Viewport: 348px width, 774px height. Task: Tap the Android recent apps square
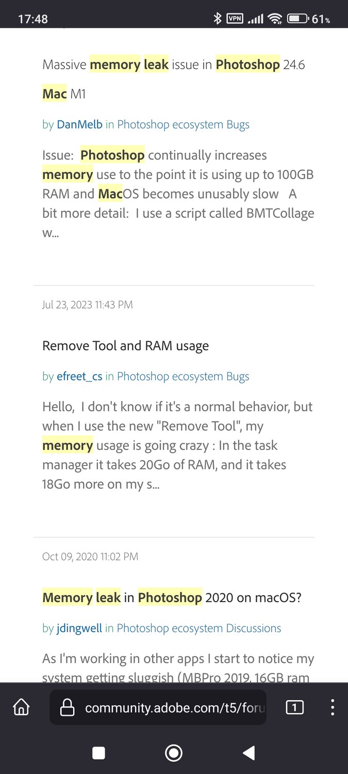click(98, 753)
